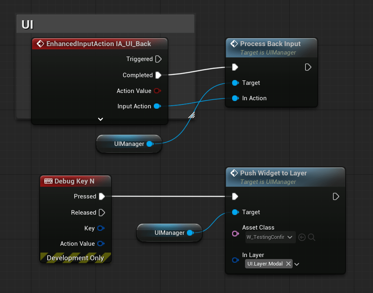The image size is (373, 293).
Task: Click the Process Back Input exec output pin
Action: (x=308, y=67)
